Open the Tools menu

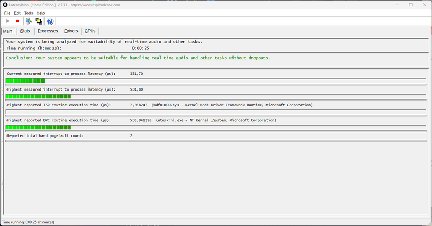28,13
